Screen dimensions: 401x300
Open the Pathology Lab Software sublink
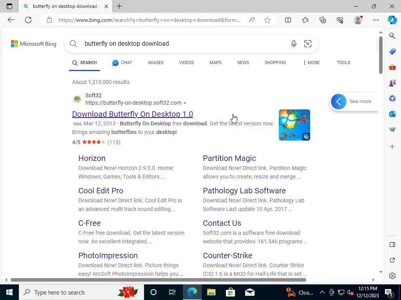coord(244,191)
